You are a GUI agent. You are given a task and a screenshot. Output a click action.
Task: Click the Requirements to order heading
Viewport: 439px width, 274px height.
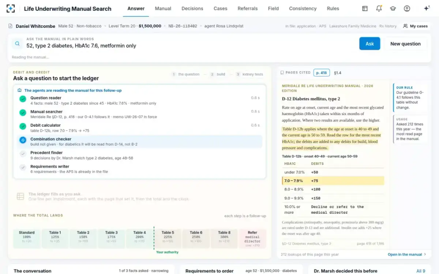(x=209, y=271)
